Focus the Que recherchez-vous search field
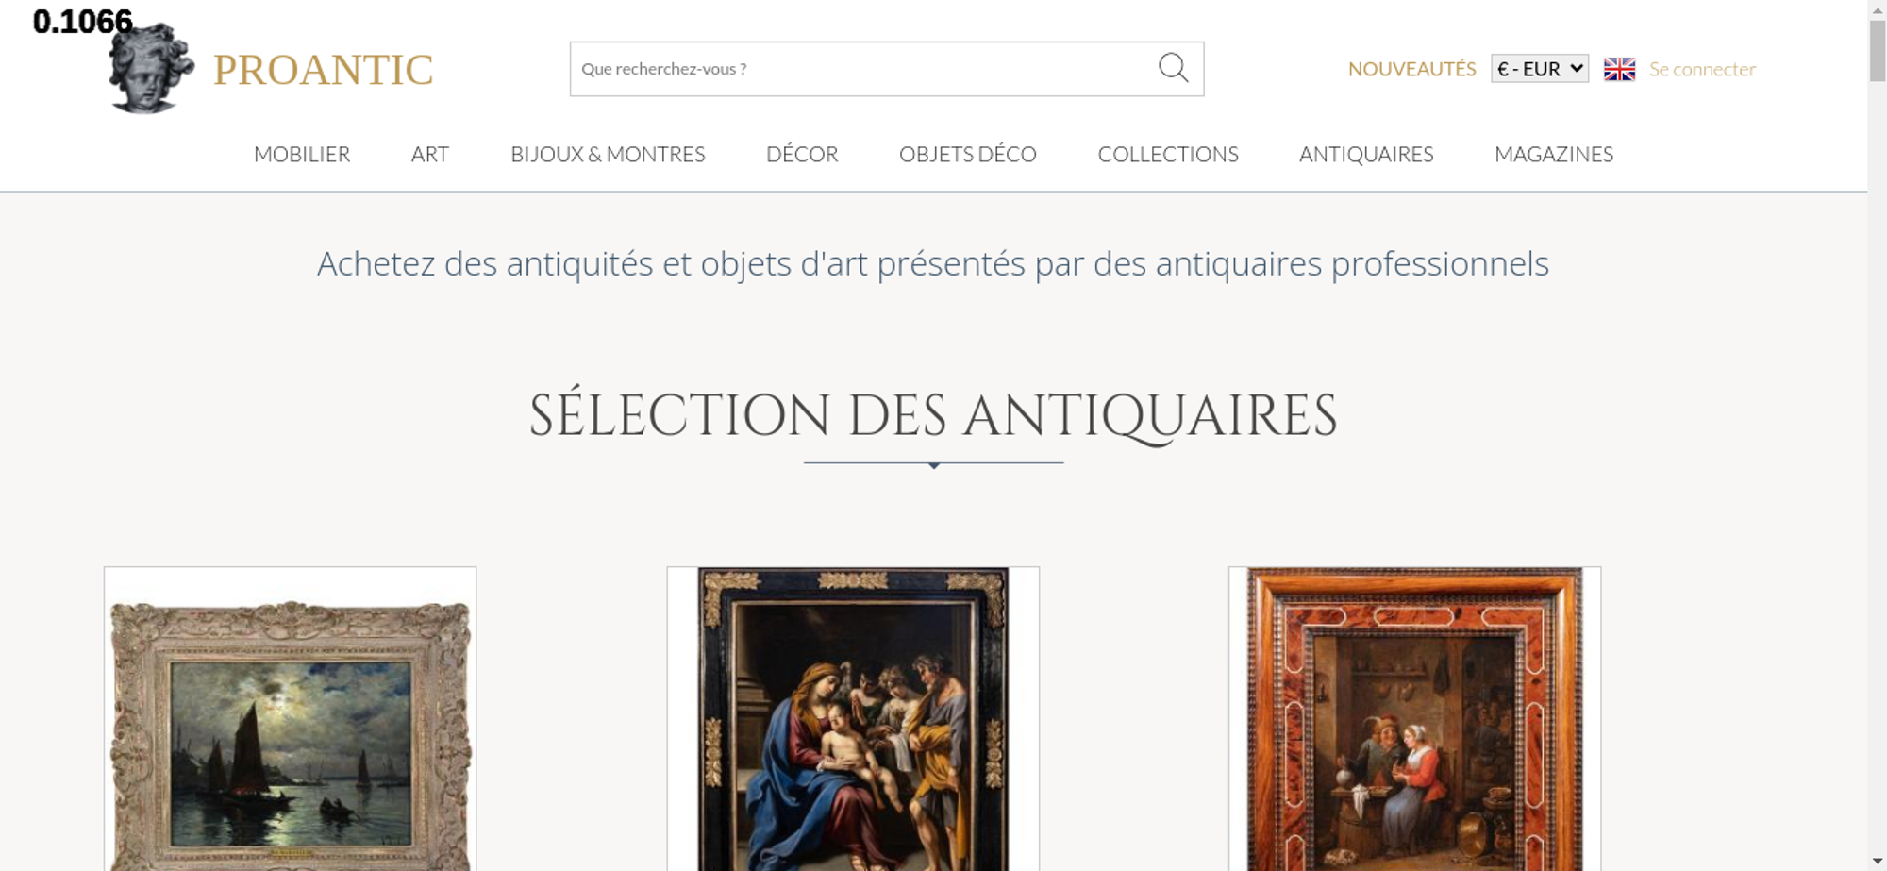 pos(863,69)
